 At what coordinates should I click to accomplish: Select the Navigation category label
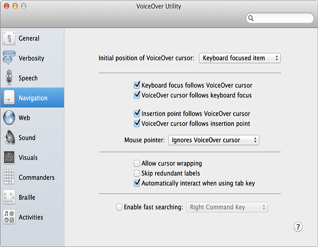(33, 98)
